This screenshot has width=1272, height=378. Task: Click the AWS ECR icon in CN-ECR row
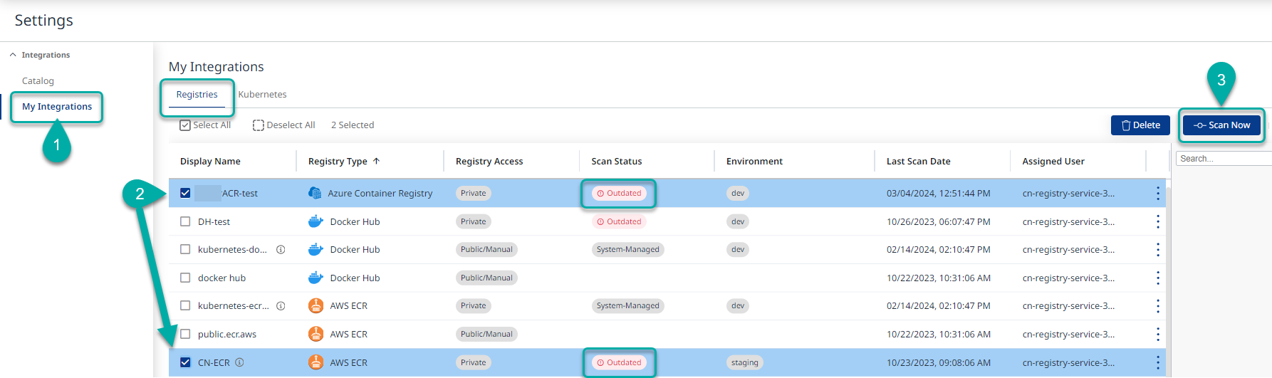click(316, 362)
